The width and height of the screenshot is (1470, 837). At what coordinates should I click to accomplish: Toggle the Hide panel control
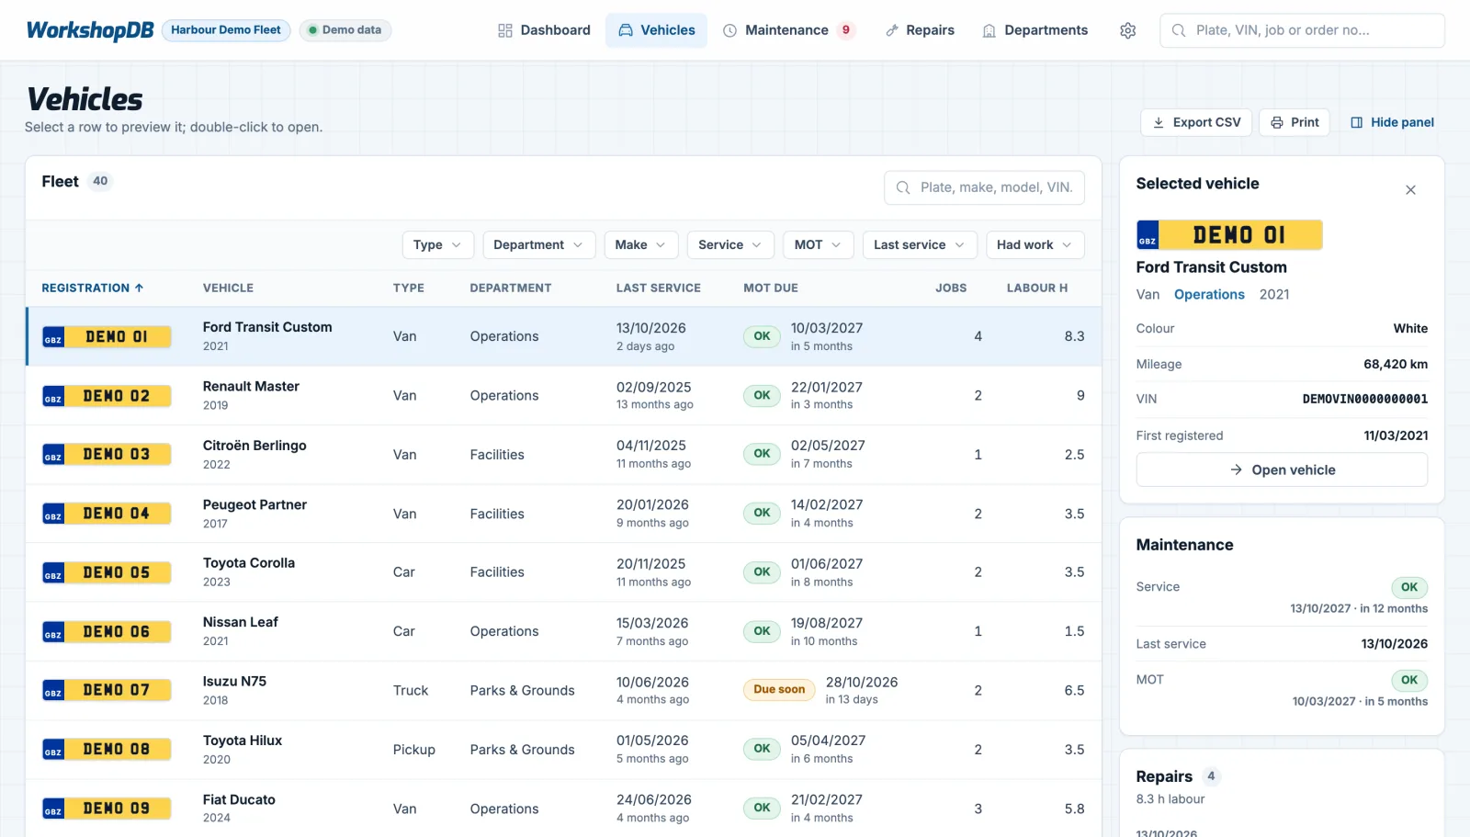coord(1392,122)
